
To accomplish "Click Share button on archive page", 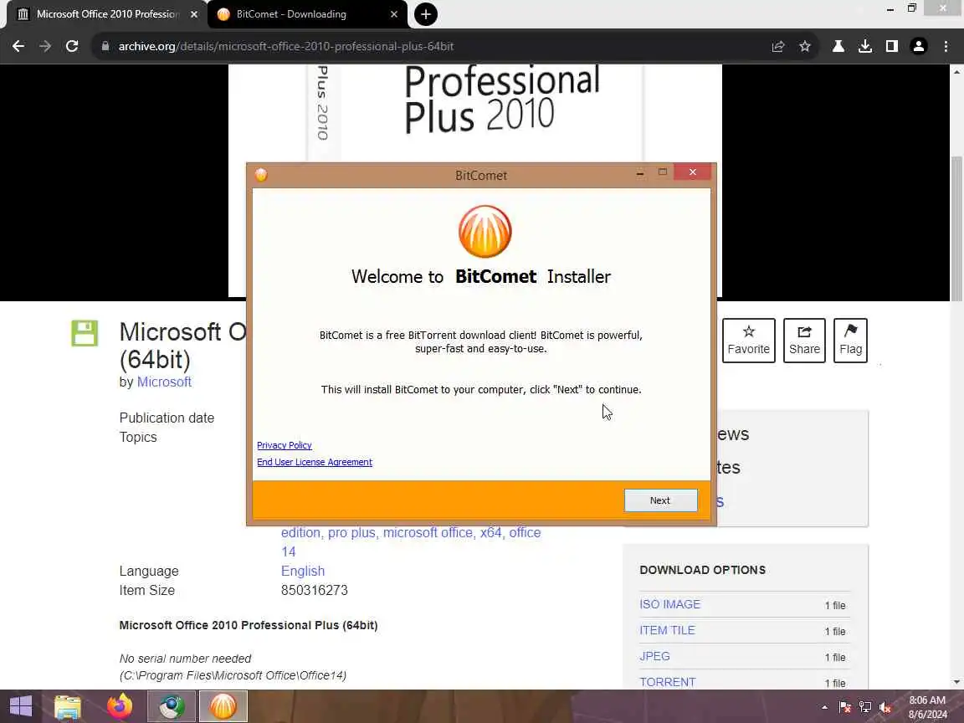I will click(804, 341).
